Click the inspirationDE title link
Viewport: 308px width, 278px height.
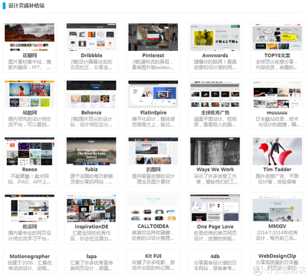pos(91,226)
